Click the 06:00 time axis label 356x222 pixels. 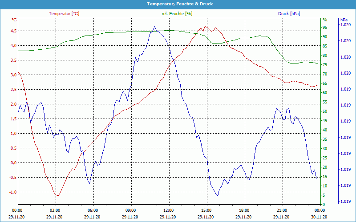93,210
